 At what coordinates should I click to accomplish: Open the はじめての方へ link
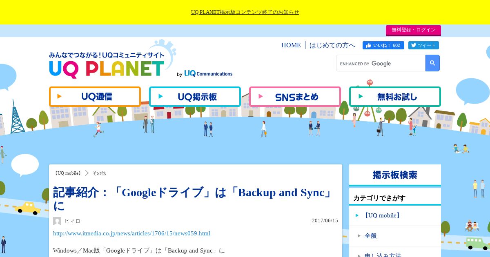pos(332,45)
